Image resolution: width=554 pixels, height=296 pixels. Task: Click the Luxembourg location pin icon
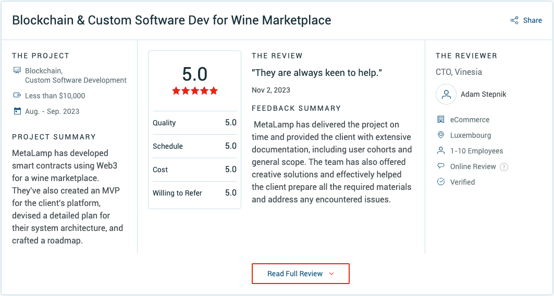click(x=441, y=135)
